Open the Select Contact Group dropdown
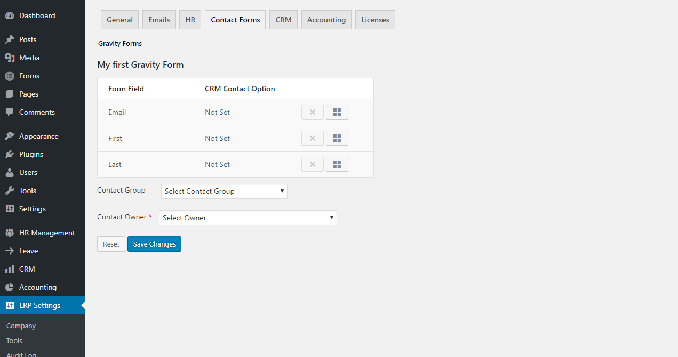Screen dimensions: 678x357 [x=224, y=191]
